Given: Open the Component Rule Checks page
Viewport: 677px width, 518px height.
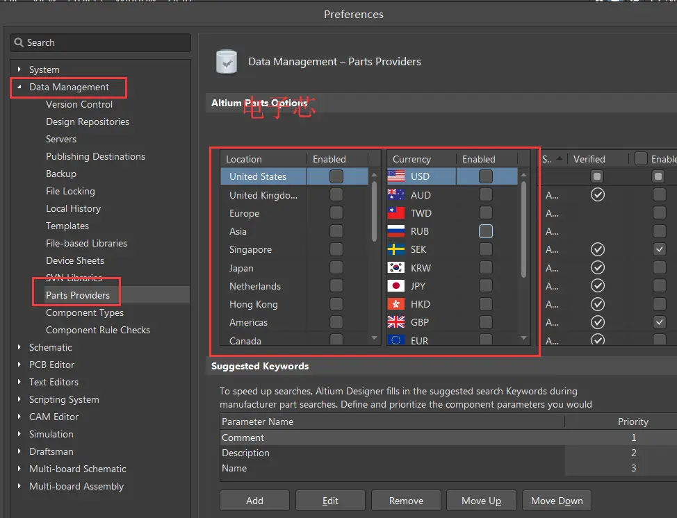Looking at the screenshot, I should coord(98,330).
